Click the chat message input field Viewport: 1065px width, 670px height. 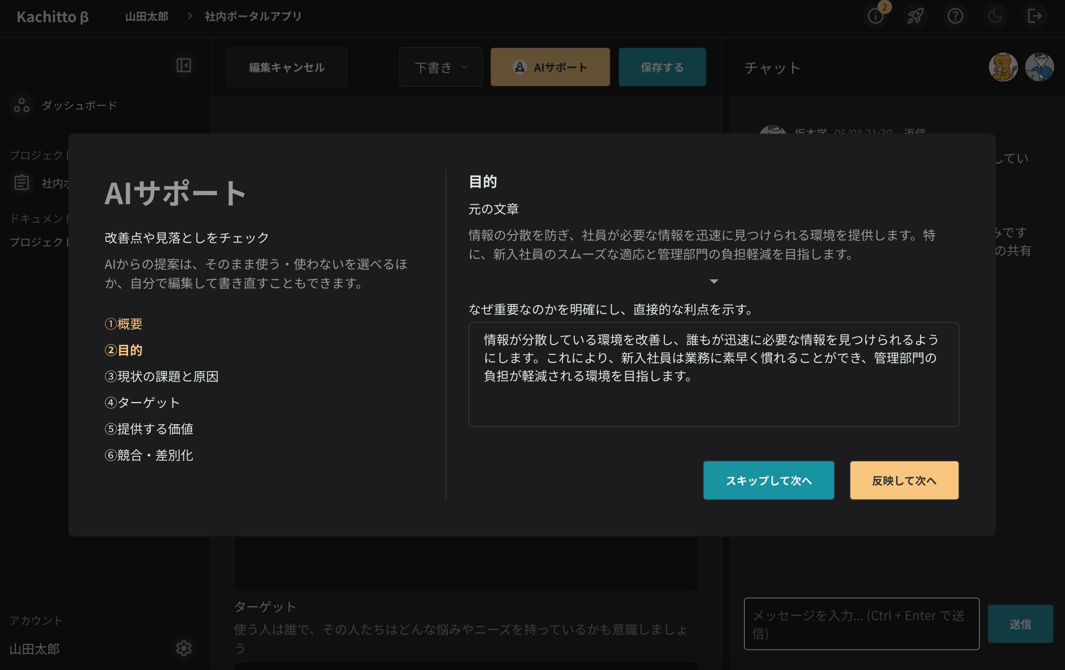click(861, 624)
